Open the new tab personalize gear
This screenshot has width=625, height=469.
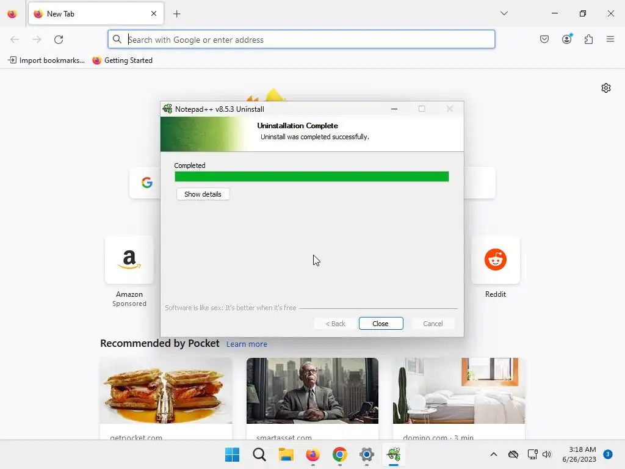pos(606,88)
